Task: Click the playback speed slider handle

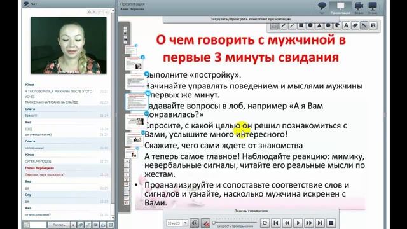Action: click(x=214, y=223)
